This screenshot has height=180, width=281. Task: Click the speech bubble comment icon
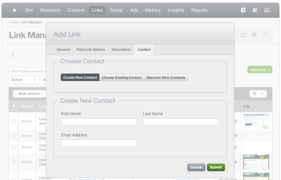click(254, 35)
